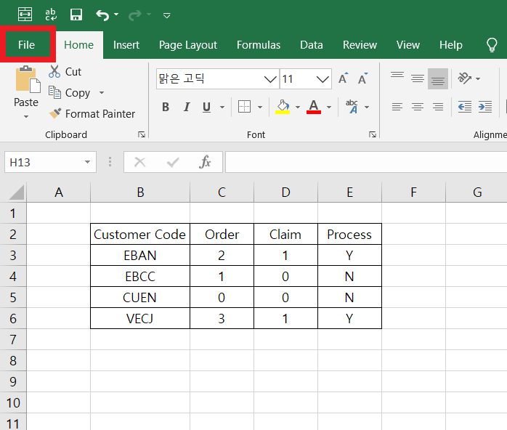Open the File tab
Viewport: 507px width, 430px height.
tap(27, 44)
